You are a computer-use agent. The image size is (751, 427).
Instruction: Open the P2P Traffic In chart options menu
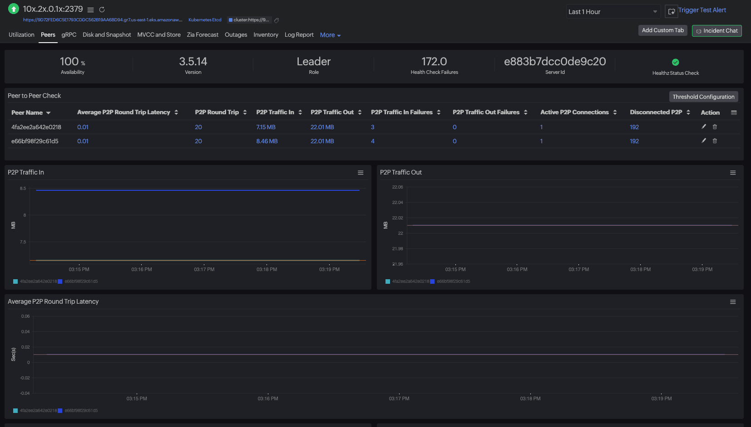(x=361, y=173)
